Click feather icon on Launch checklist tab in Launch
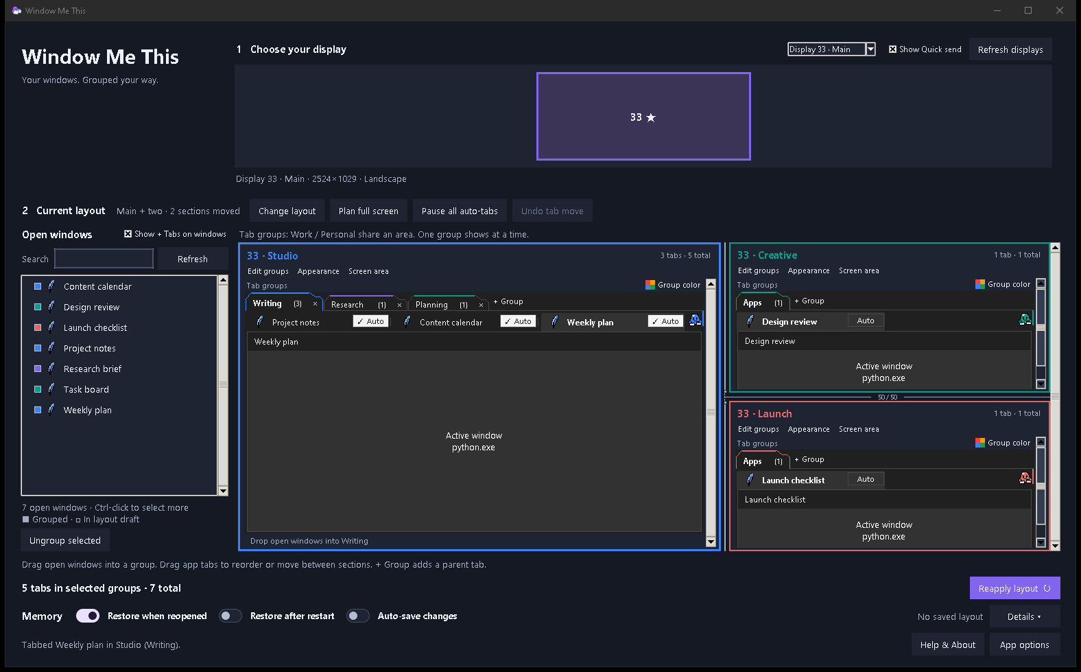The width and height of the screenshot is (1081, 672). click(750, 479)
